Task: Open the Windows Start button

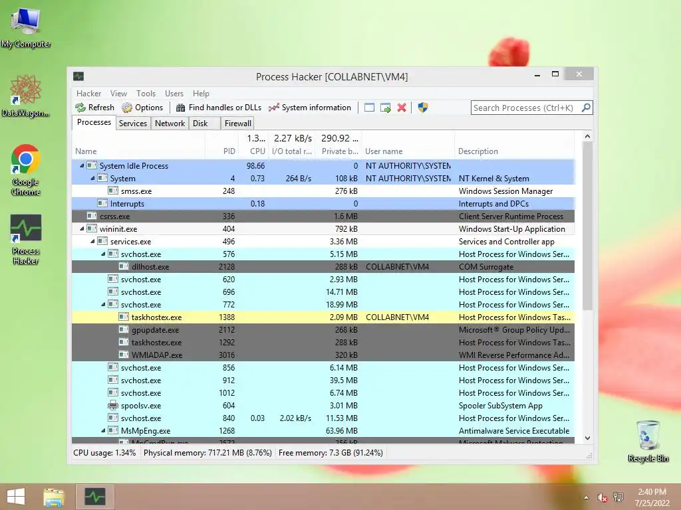Action: click(16, 497)
